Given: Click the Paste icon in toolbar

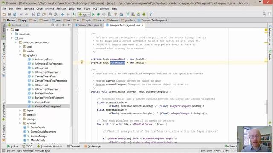Looking at the screenshot, I should [x=44, y=14].
